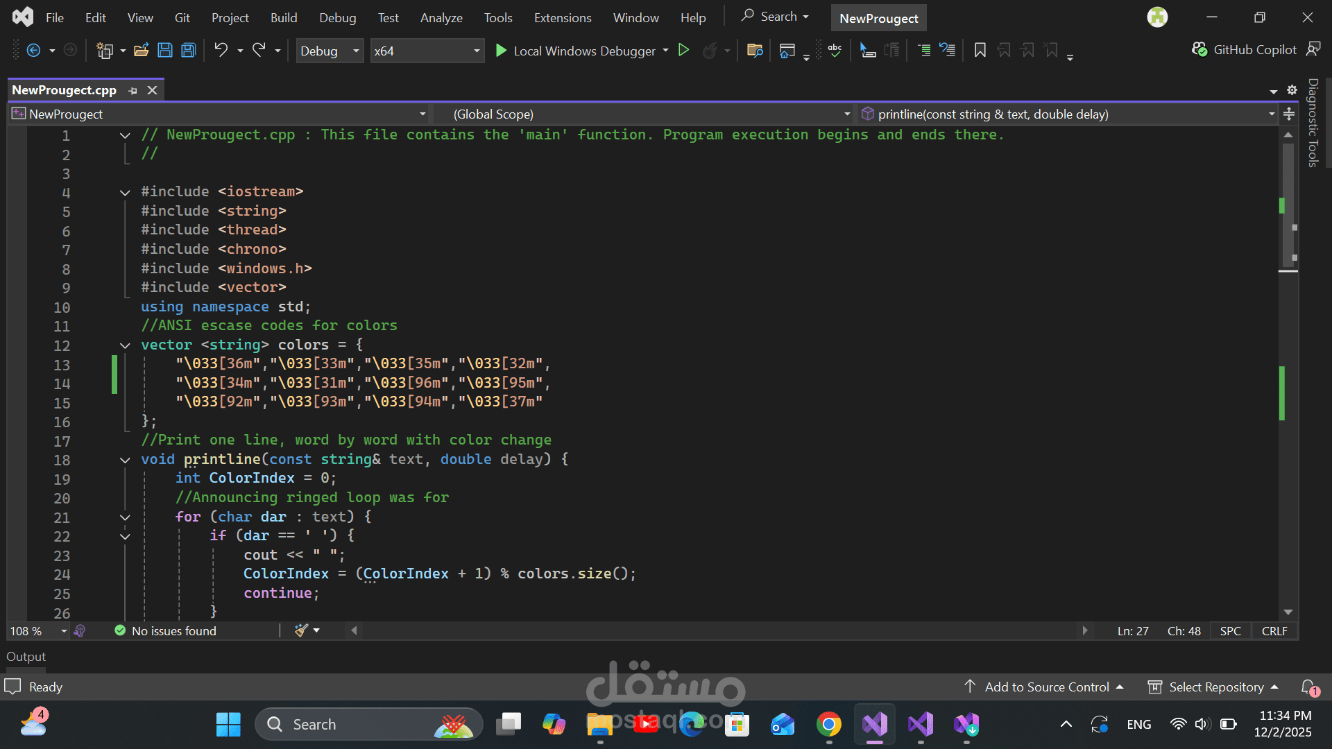Screen dimensions: 1332x749
Task: Open the editor settings gear icon
Action: click(1292, 90)
